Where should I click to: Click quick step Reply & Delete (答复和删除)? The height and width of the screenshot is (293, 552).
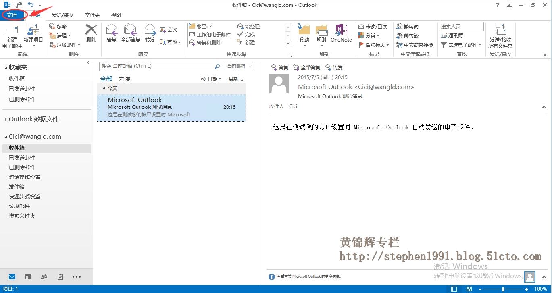(x=205, y=42)
